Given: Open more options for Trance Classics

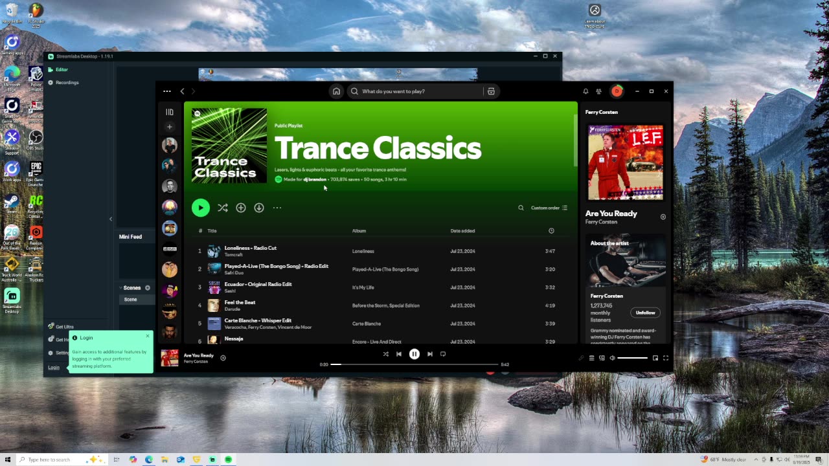Looking at the screenshot, I should tap(277, 208).
